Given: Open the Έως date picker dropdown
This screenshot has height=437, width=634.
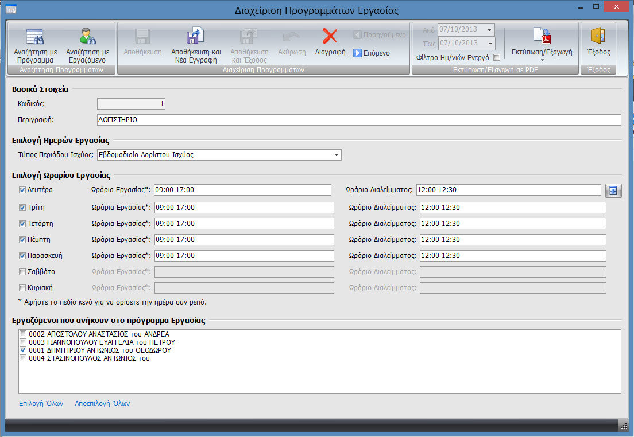Looking at the screenshot, I should 490,43.
